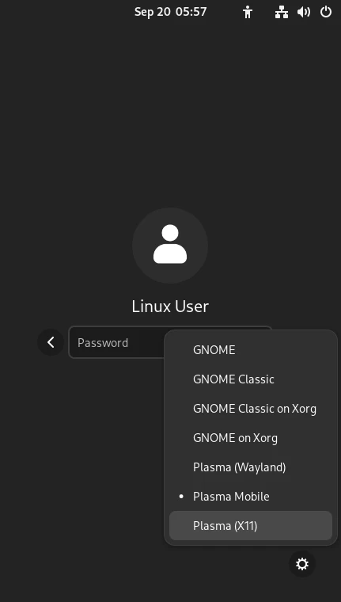
Task: Select the checked Plasma Mobile session
Action: click(x=251, y=496)
